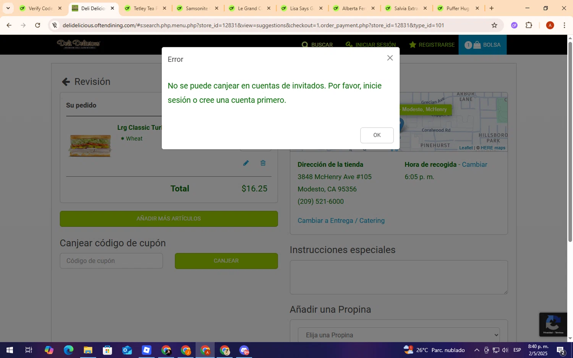
Task: Click the sandwich thumbnail image
Action: 90,145
